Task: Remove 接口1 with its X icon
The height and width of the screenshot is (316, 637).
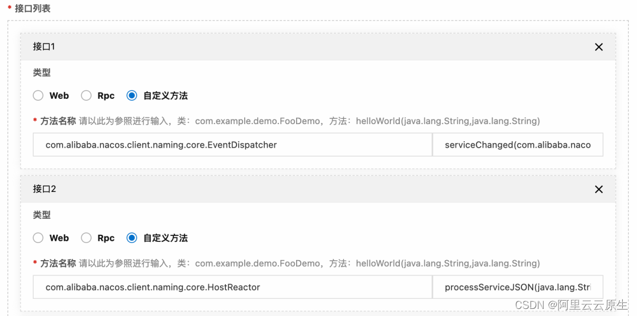Action: tap(599, 47)
